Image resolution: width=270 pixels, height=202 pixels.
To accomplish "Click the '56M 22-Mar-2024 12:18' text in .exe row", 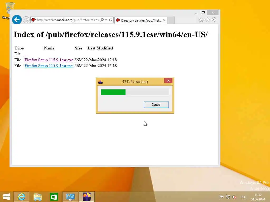I will click(96, 60).
